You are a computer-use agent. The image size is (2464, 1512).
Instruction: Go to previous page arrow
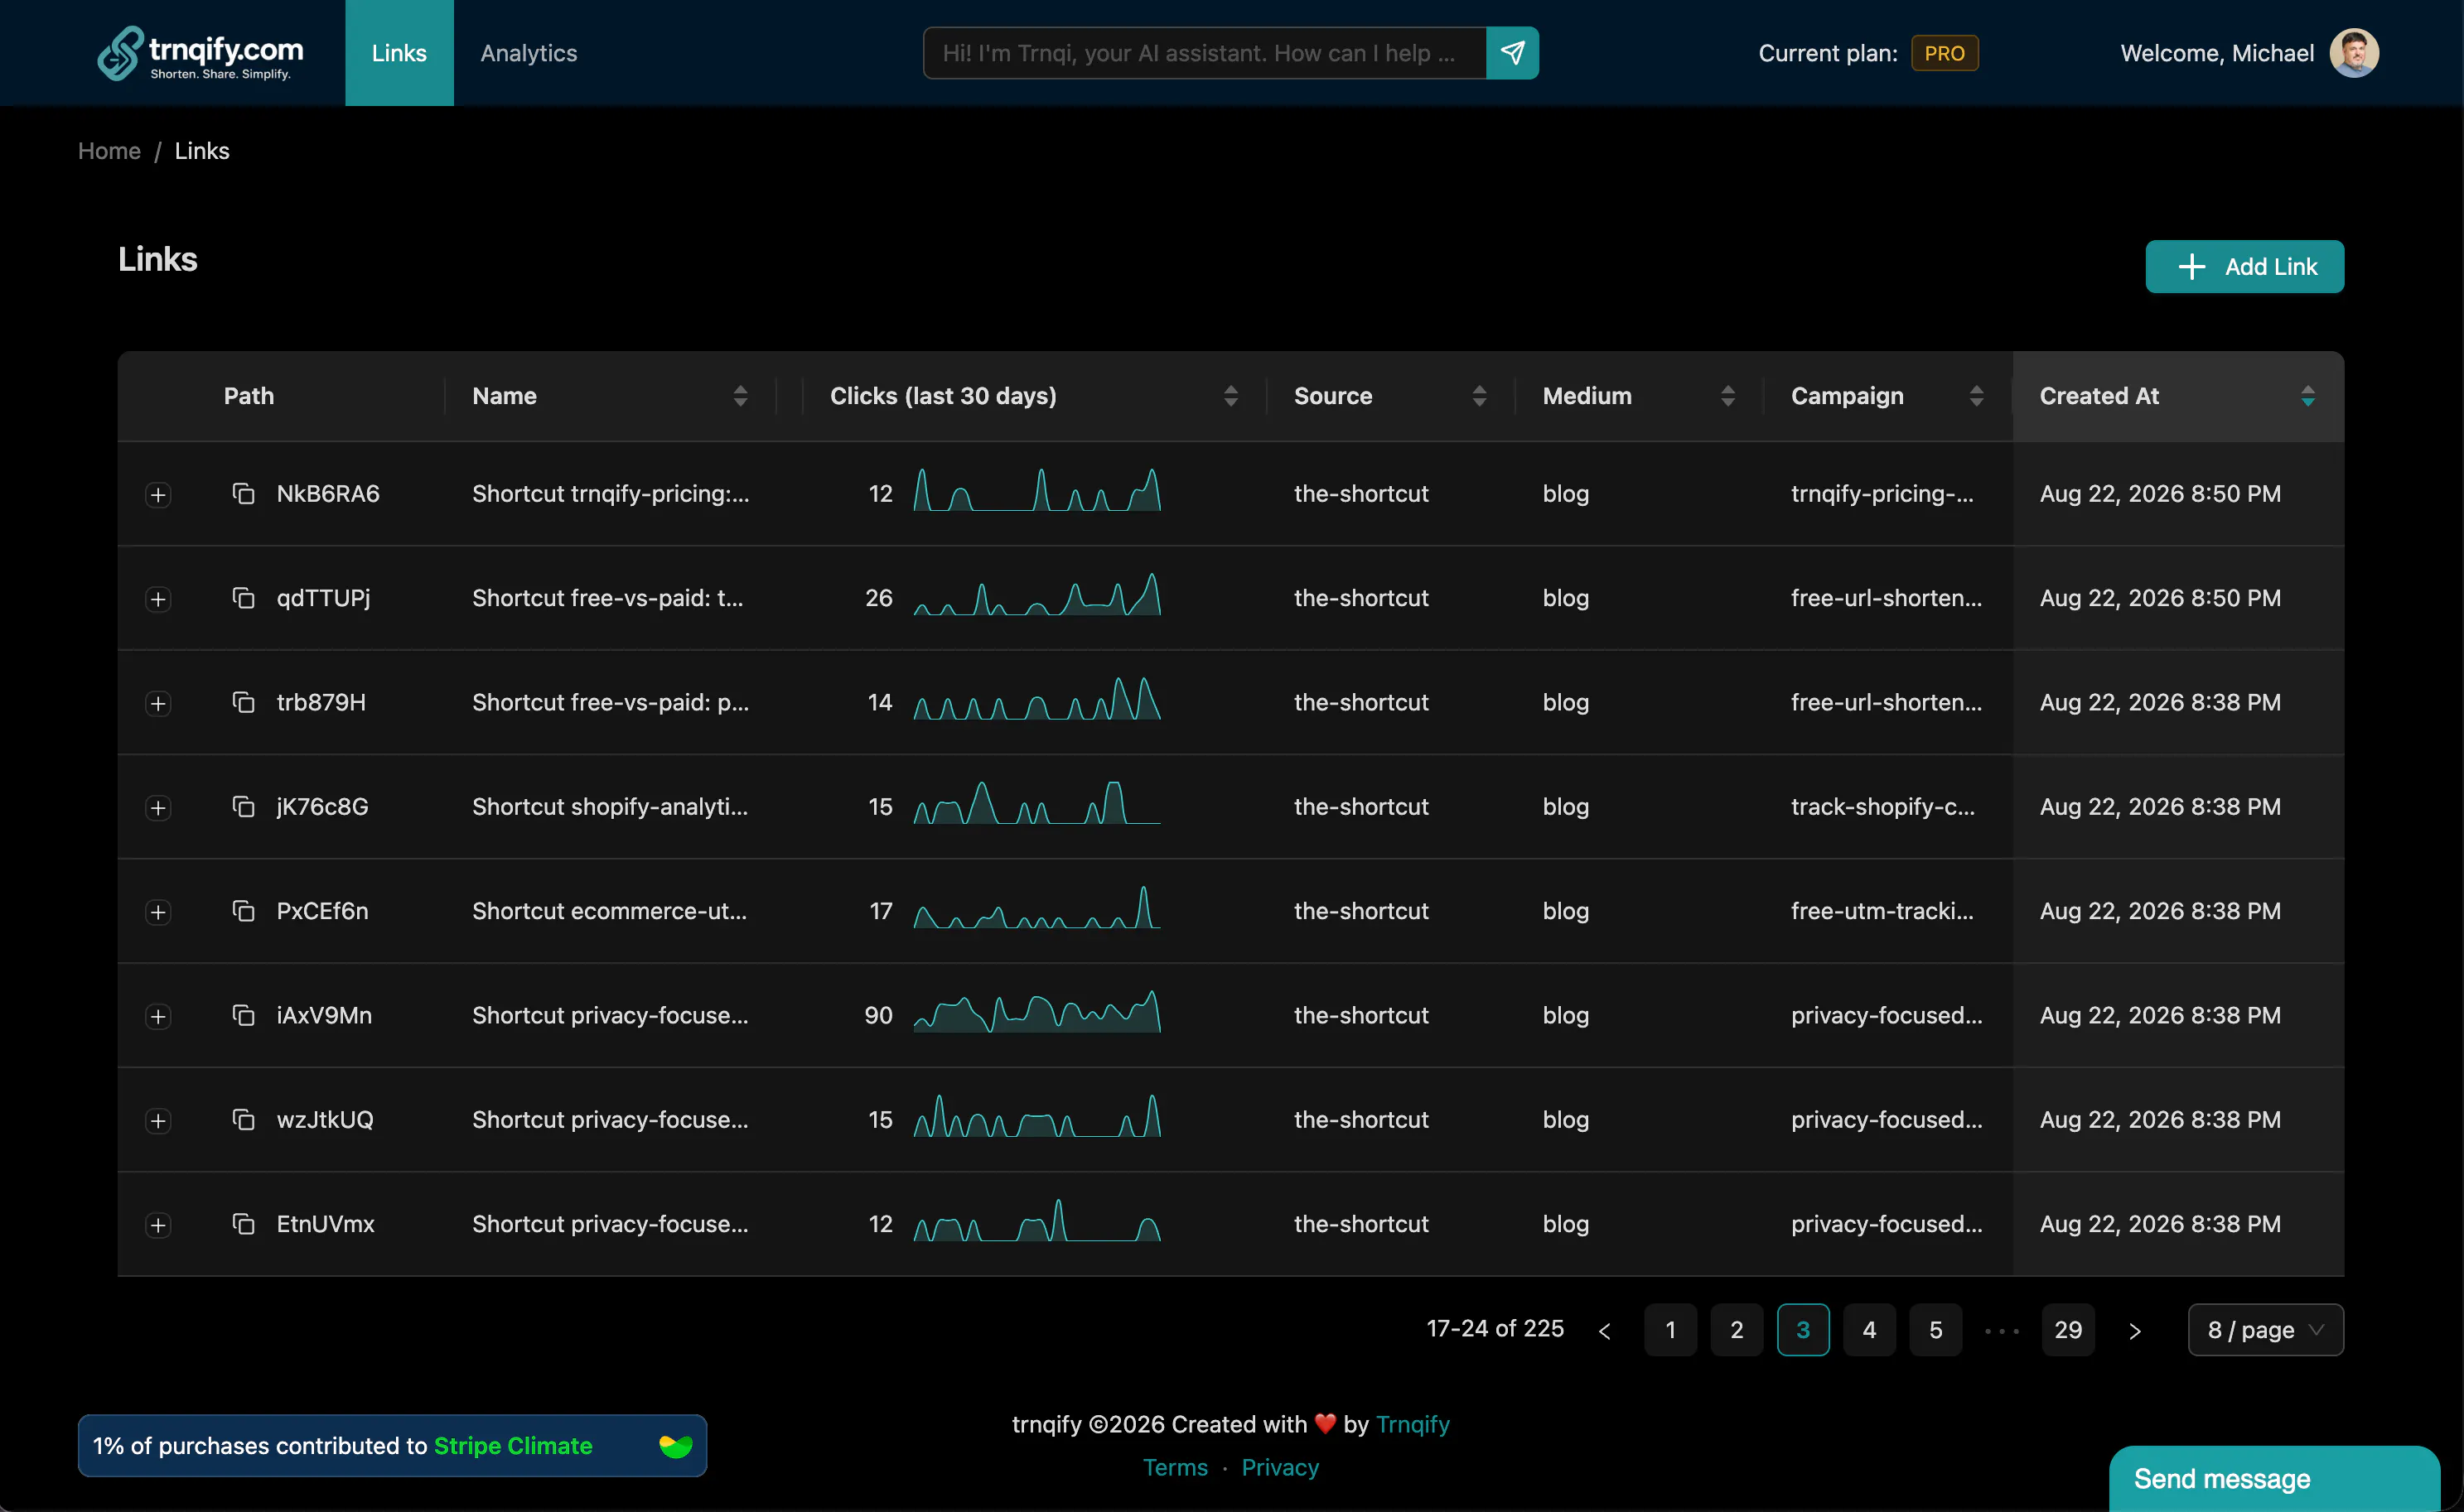click(1605, 1331)
